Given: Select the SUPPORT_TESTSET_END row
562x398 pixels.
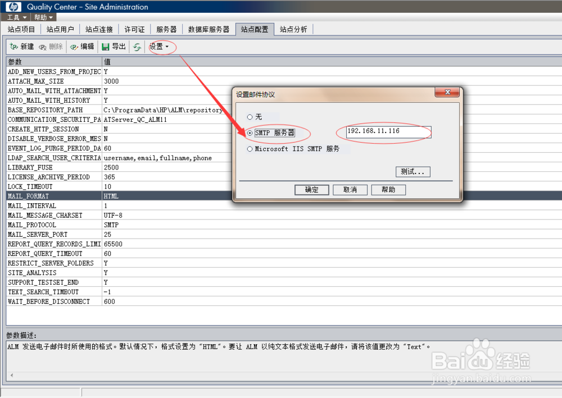Looking at the screenshot, I should [284, 282].
